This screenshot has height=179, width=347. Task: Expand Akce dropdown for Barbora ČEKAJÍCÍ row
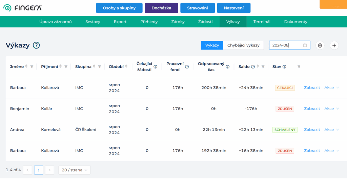click(331, 88)
